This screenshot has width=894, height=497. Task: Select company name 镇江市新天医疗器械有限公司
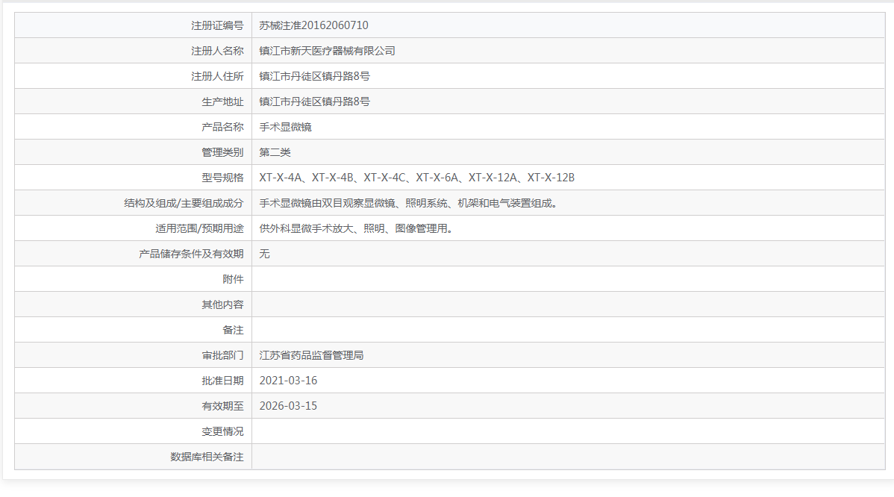point(328,51)
